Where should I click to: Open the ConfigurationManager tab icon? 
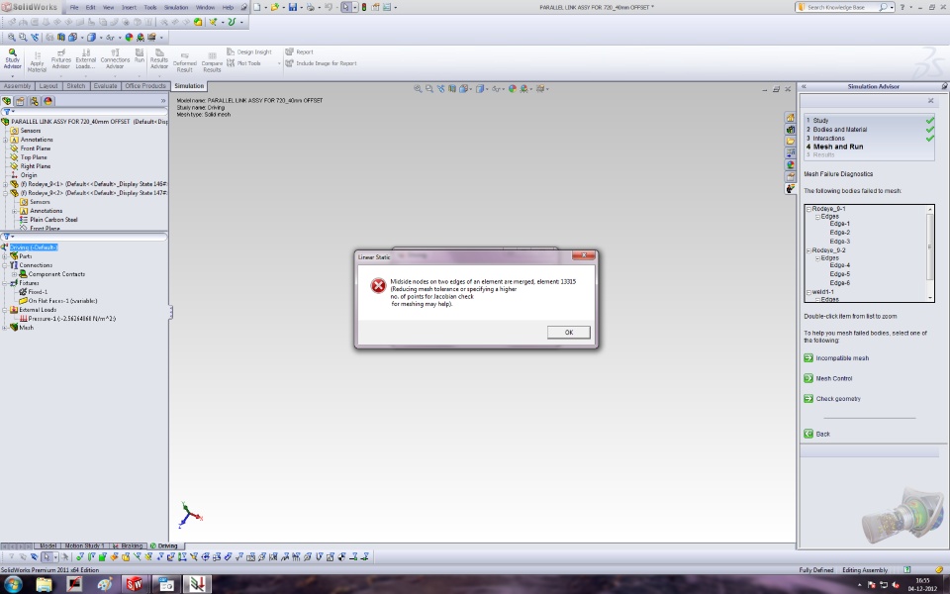34,101
